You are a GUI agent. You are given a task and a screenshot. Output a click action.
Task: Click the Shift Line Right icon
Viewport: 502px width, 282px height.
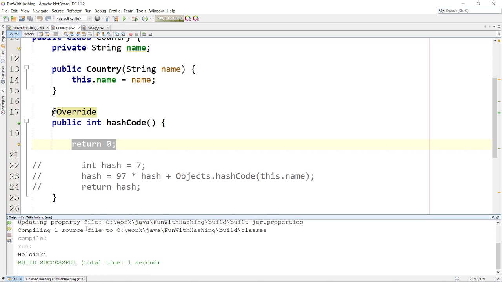(123, 34)
